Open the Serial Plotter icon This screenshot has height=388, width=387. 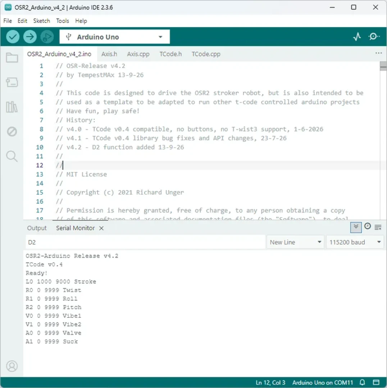coord(357,37)
